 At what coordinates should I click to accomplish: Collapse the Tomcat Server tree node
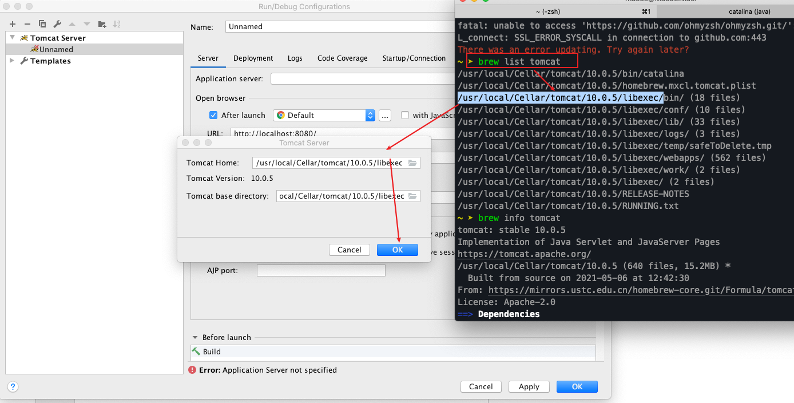(13, 38)
